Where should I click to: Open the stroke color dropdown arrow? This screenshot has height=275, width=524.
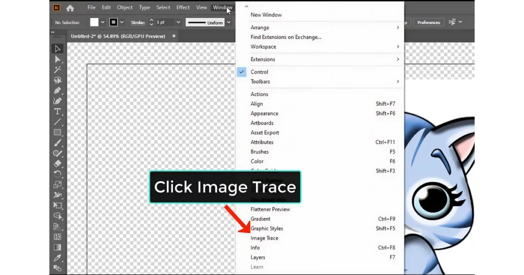tap(122, 22)
